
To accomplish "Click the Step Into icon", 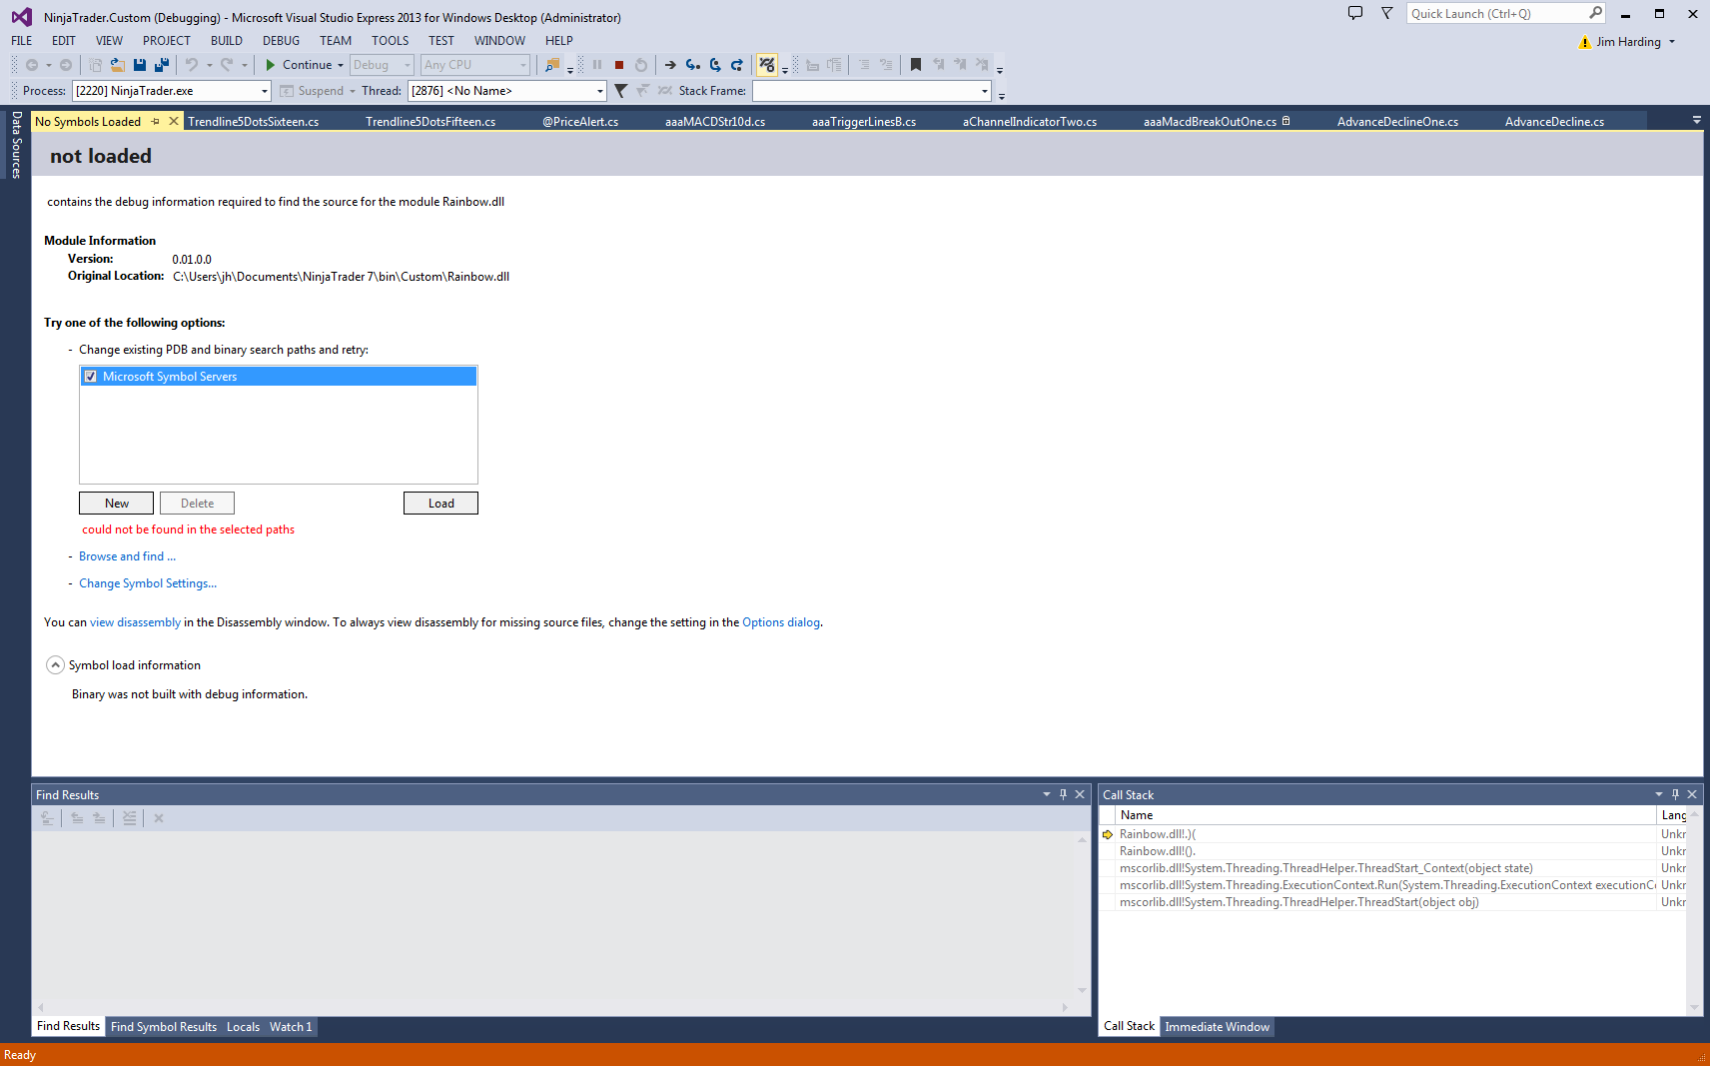I will click(x=692, y=65).
